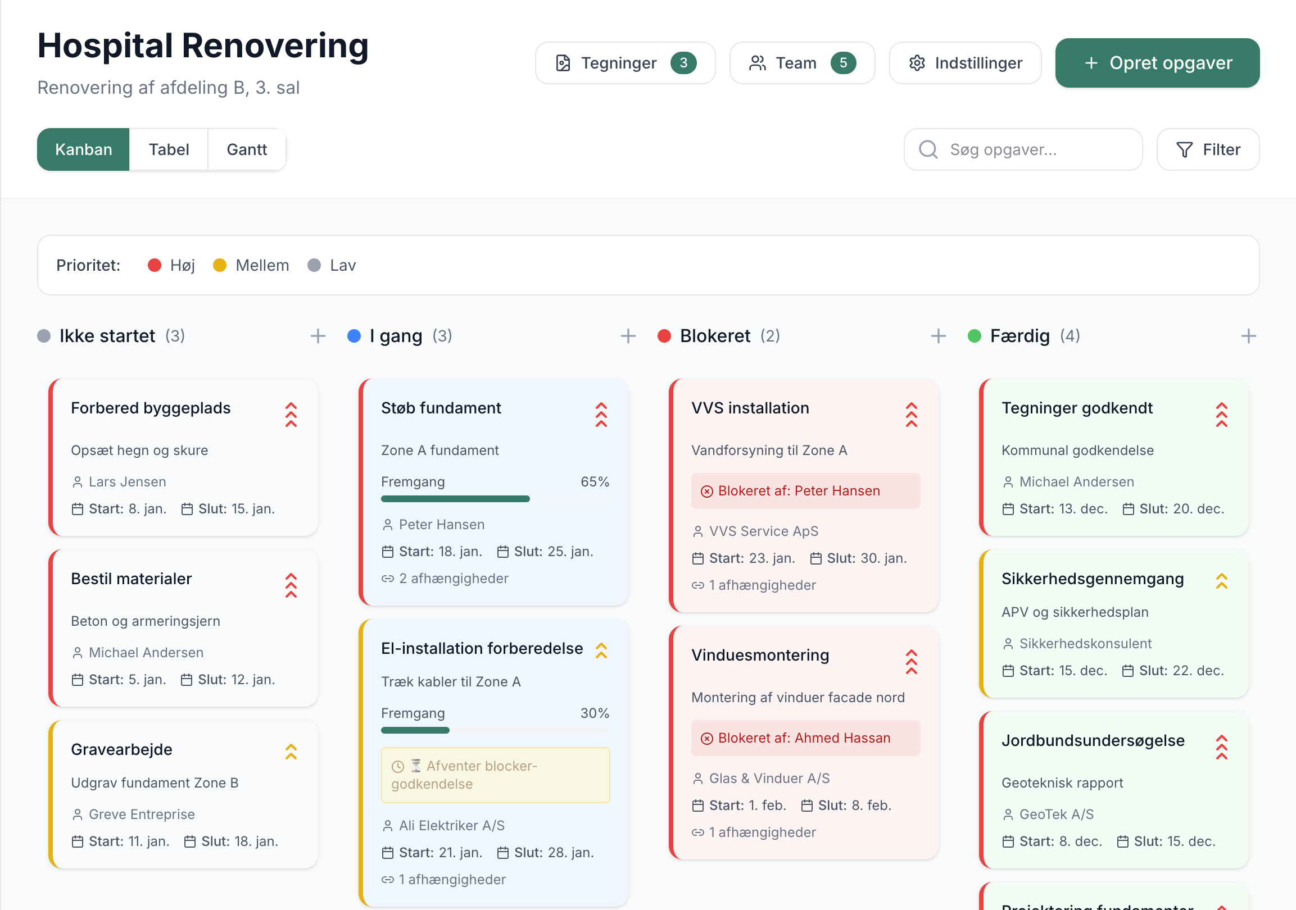Open Tegninger drawings list

point(625,63)
